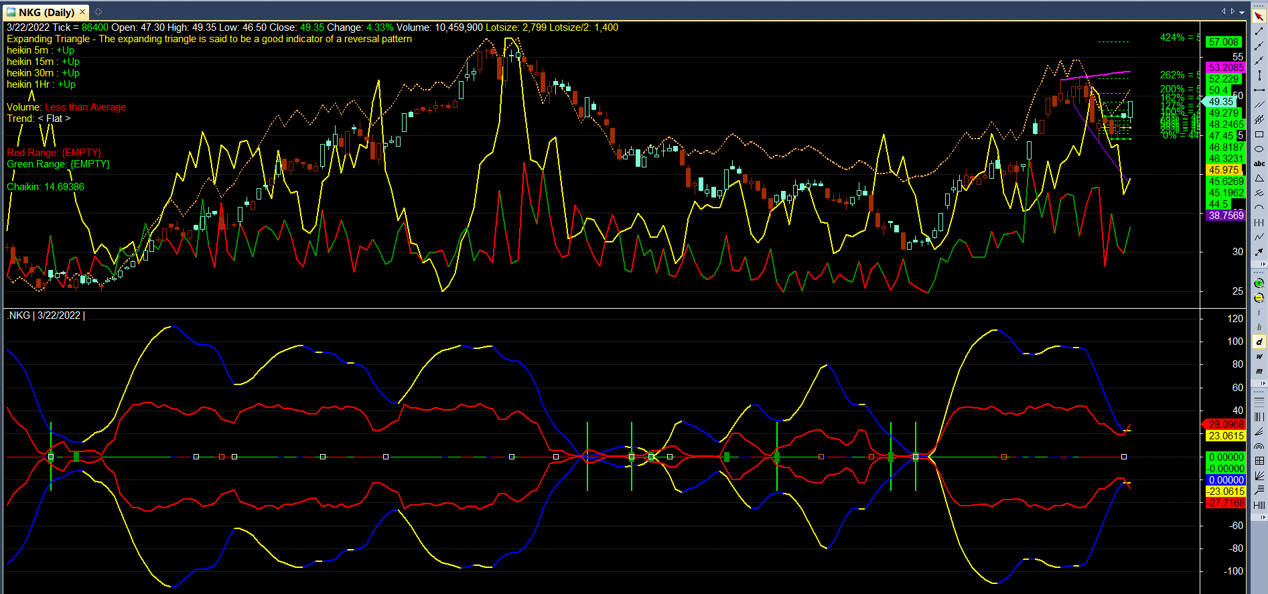1268x594 pixels.
Task: Select the Fibonacci time zones tool
Action: [x=1259, y=417]
